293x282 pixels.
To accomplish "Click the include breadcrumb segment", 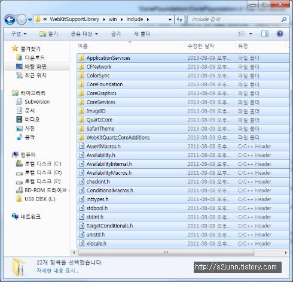I will click(x=135, y=19).
